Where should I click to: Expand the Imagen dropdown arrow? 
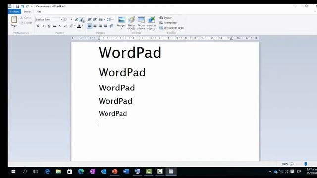click(122, 28)
